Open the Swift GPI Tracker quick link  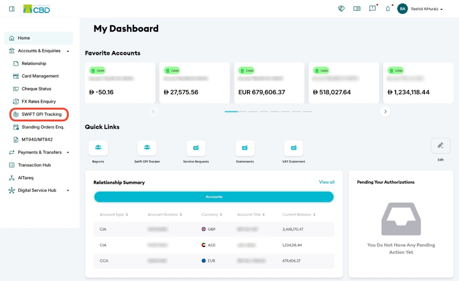pyautogui.click(x=147, y=148)
